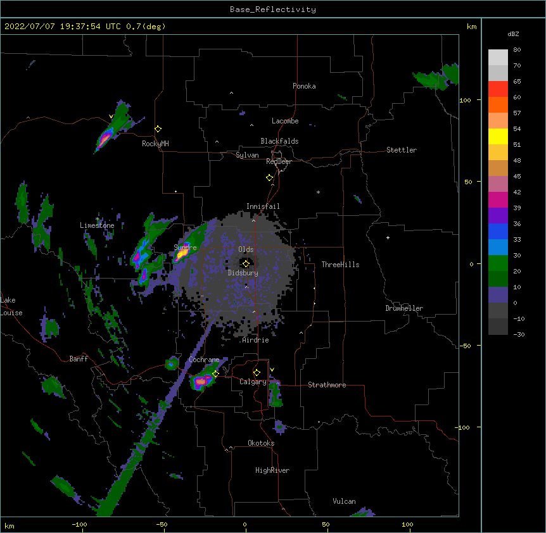This screenshot has height=533, width=546.
Task: Select the Blackfalds label
Action: [x=279, y=141]
